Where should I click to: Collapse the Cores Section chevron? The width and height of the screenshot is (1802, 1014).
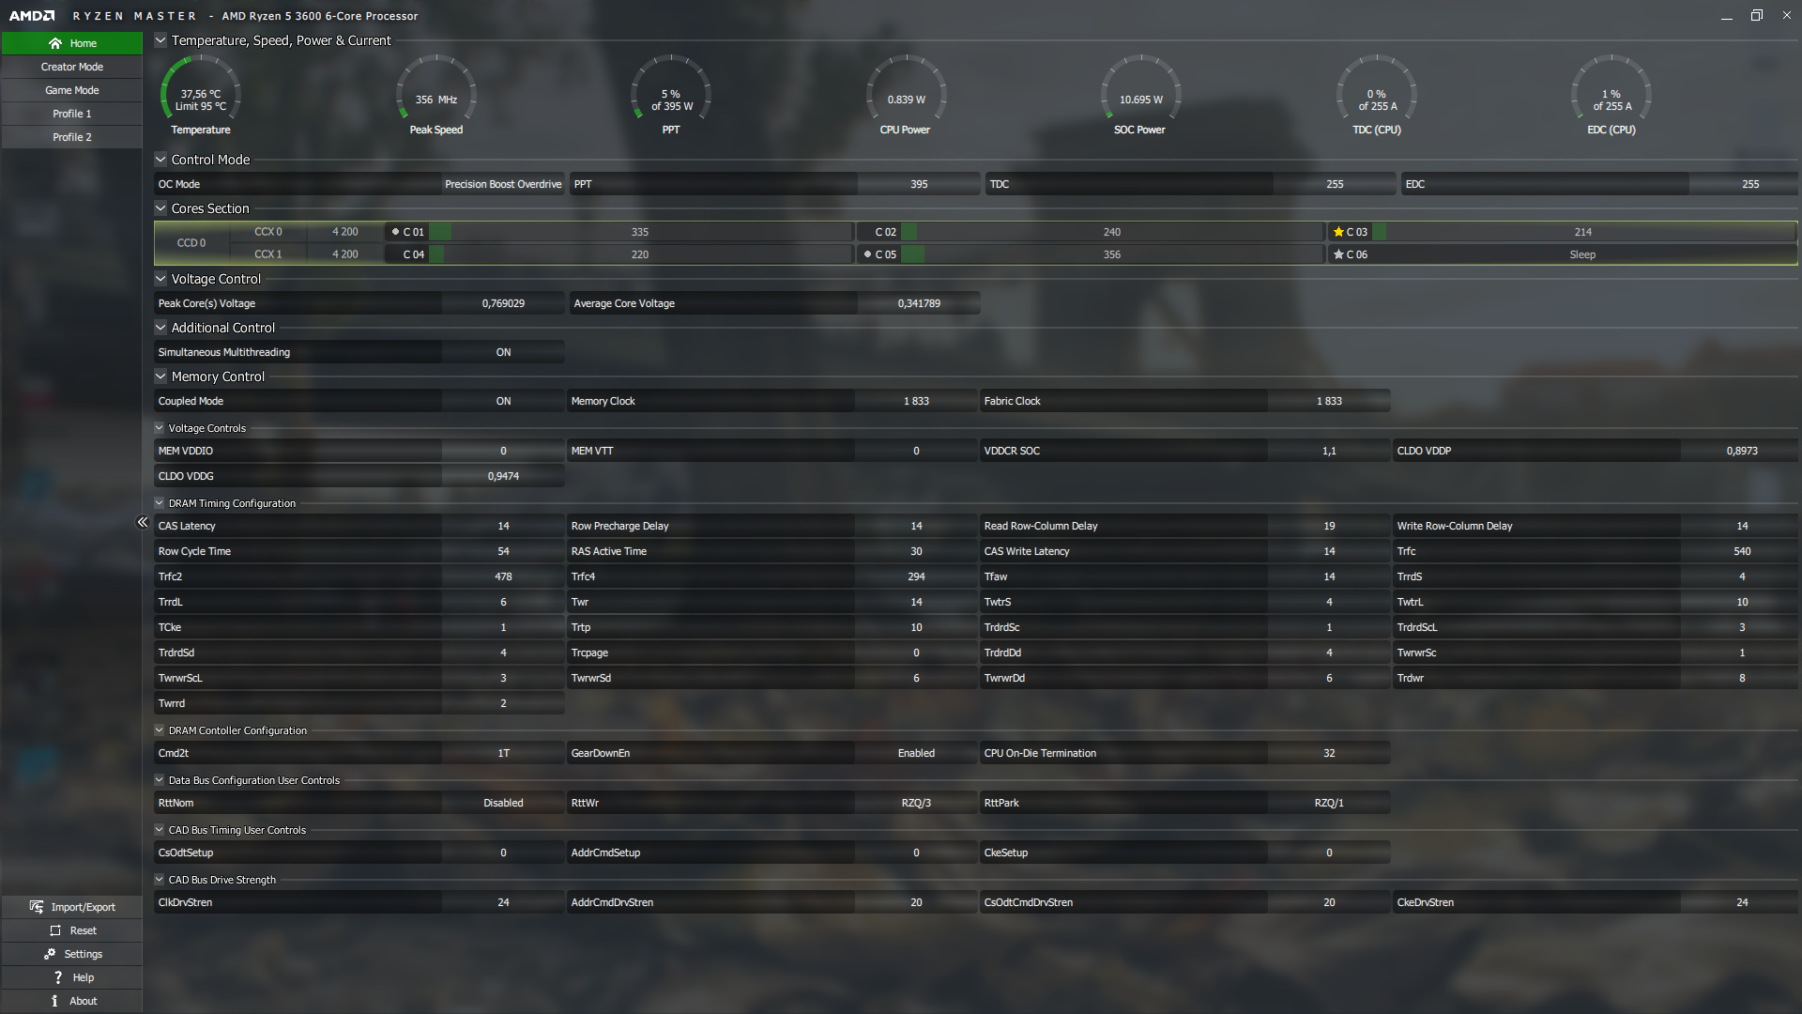pos(160,208)
